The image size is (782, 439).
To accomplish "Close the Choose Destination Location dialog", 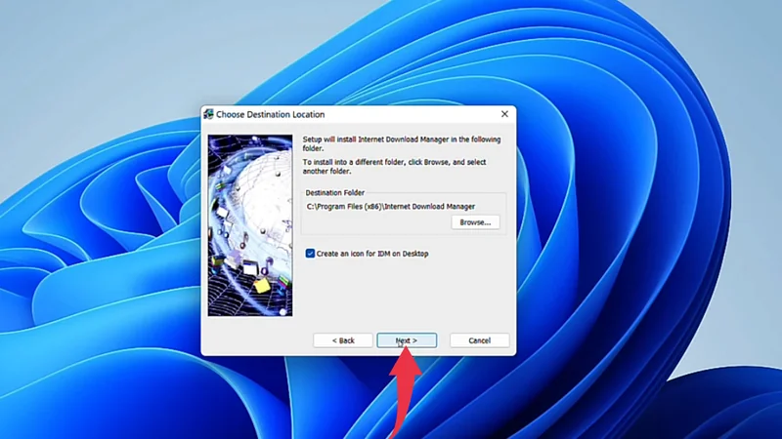I will pyautogui.click(x=504, y=114).
